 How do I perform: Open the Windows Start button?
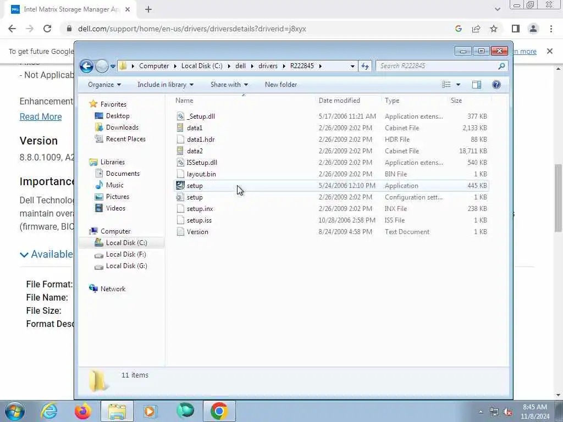[x=15, y=411]
